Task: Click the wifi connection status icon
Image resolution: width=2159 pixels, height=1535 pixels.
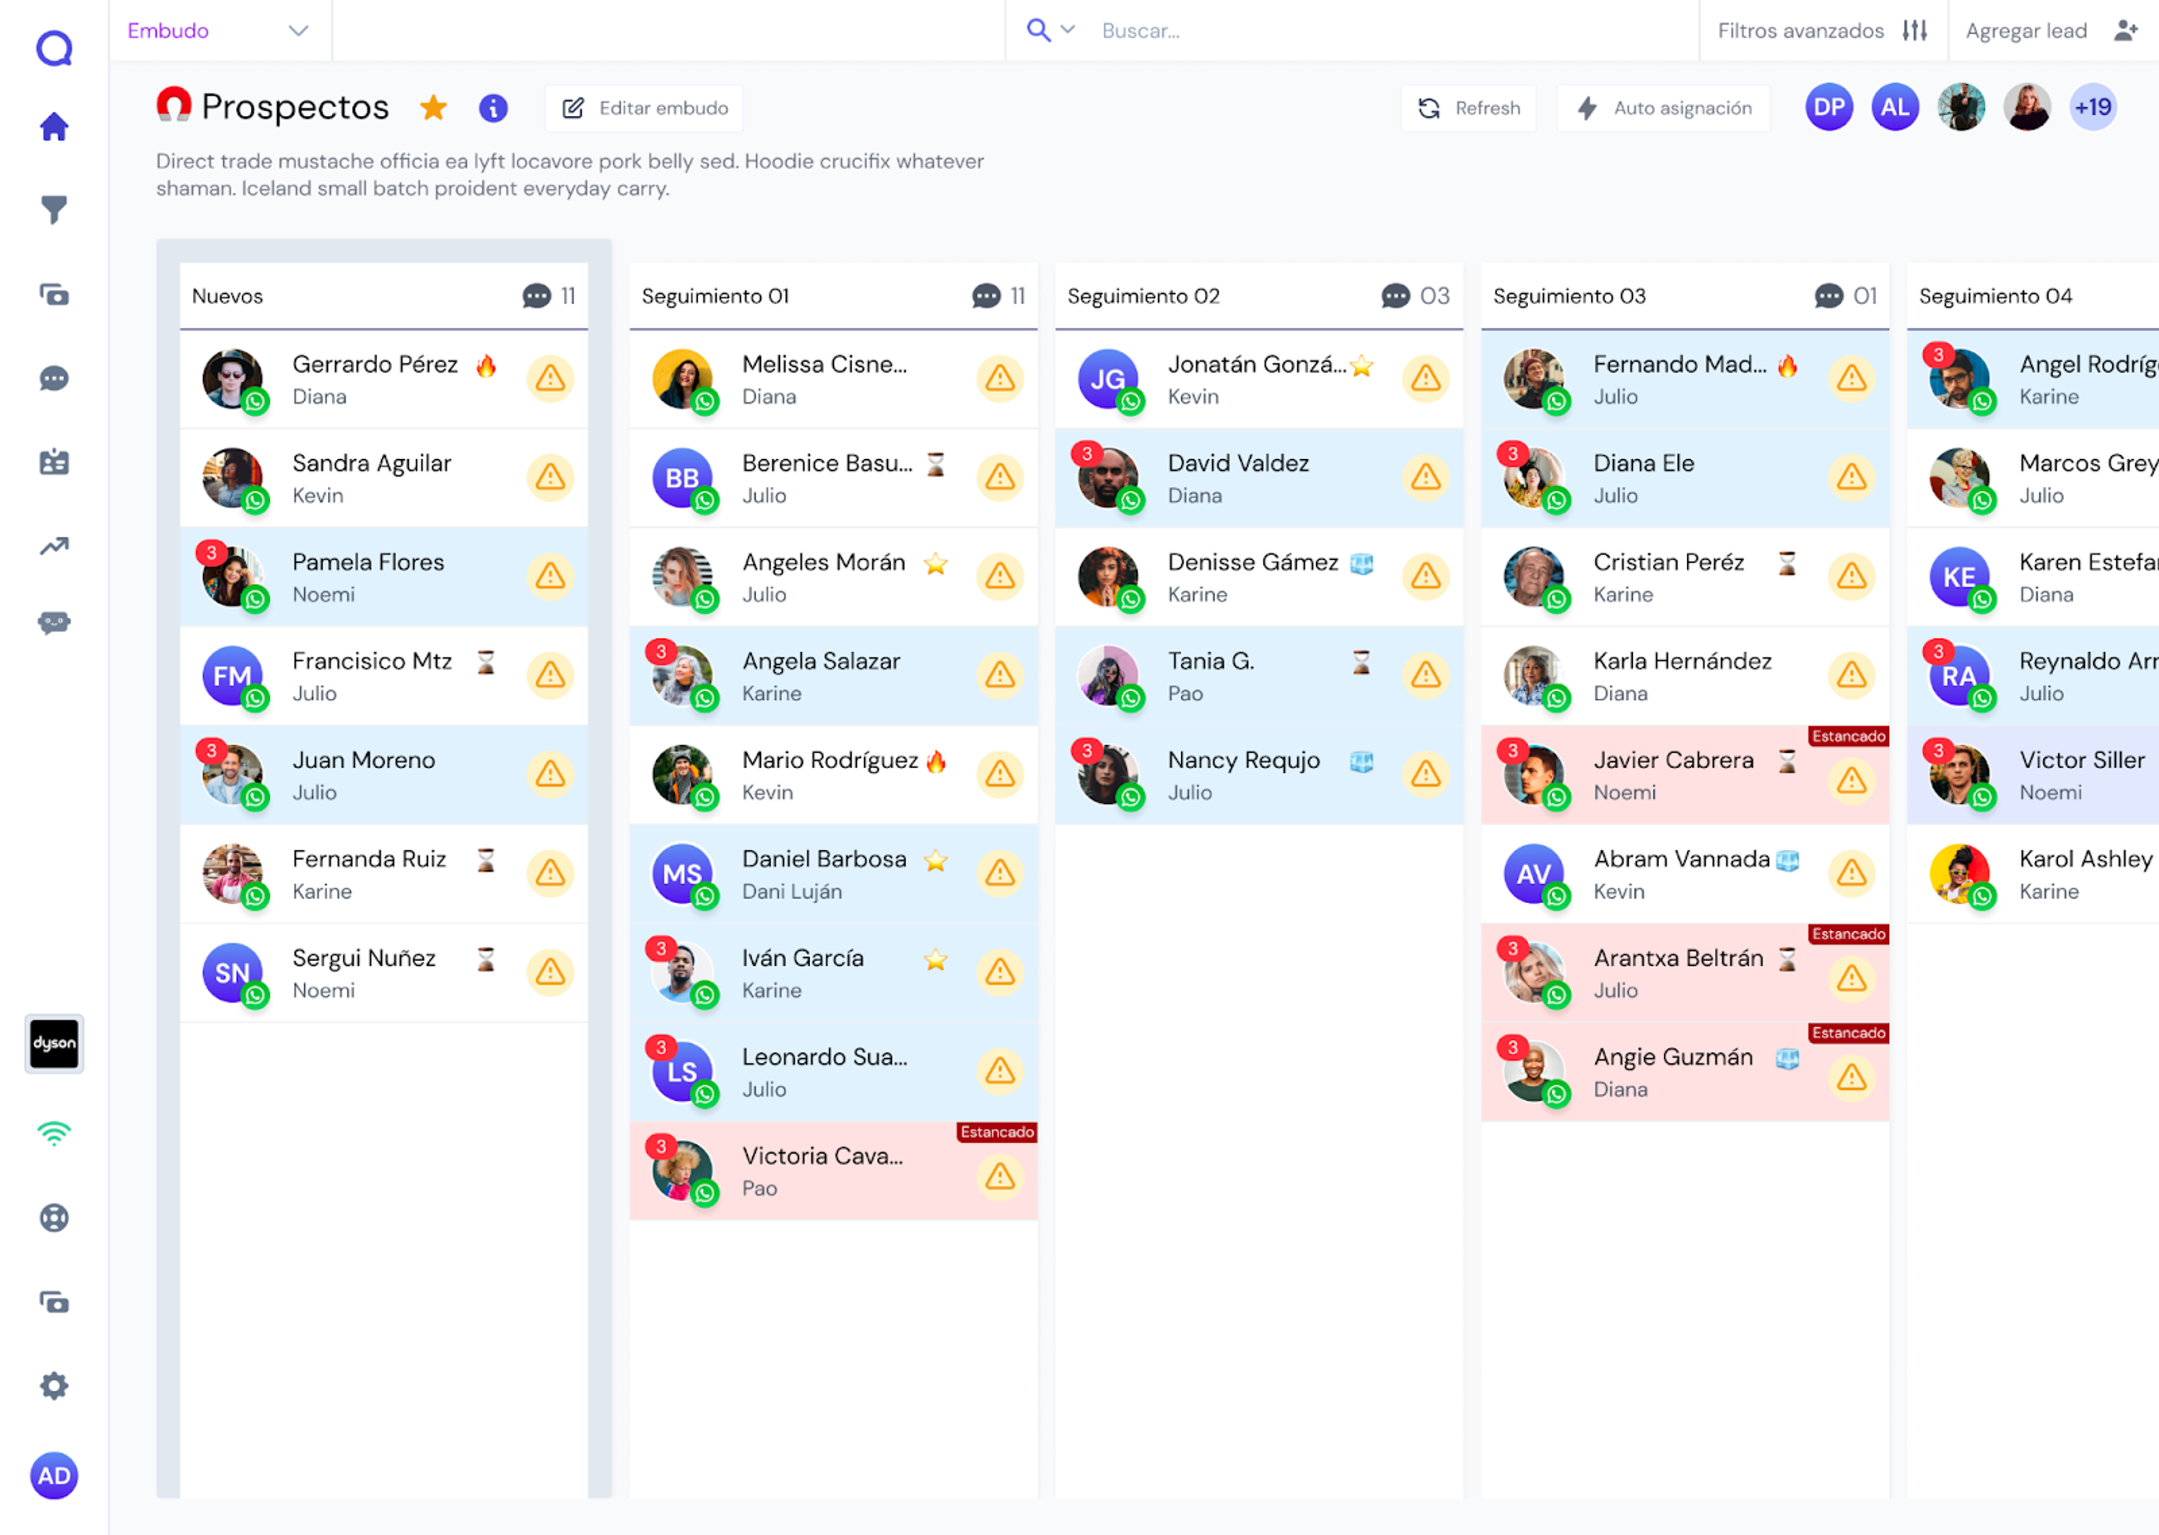Action: click(x=54, y=1133)
